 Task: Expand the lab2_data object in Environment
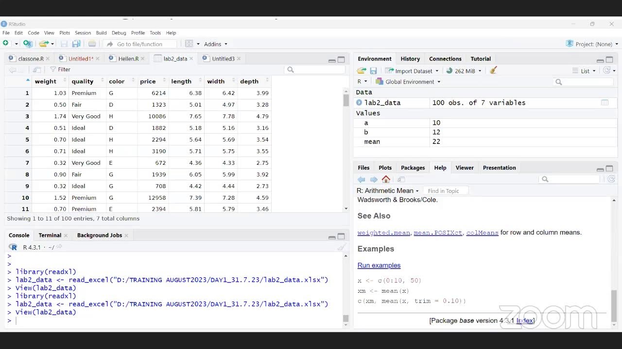[359, 103]
